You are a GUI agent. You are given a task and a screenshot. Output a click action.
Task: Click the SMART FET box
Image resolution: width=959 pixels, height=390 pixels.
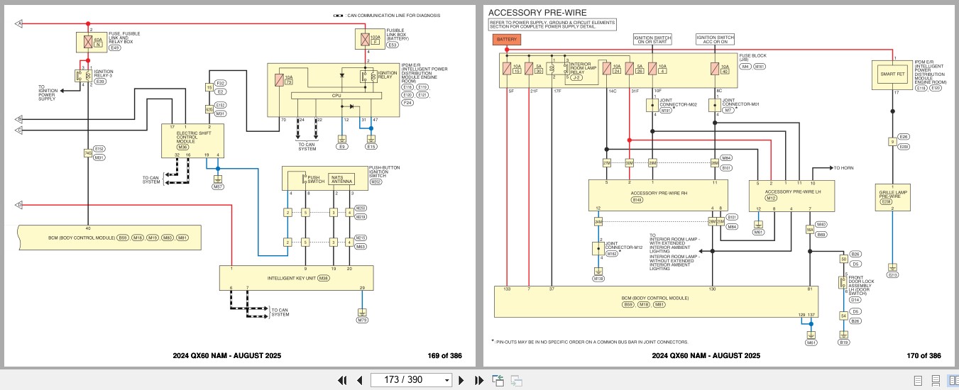pos(892,74)
